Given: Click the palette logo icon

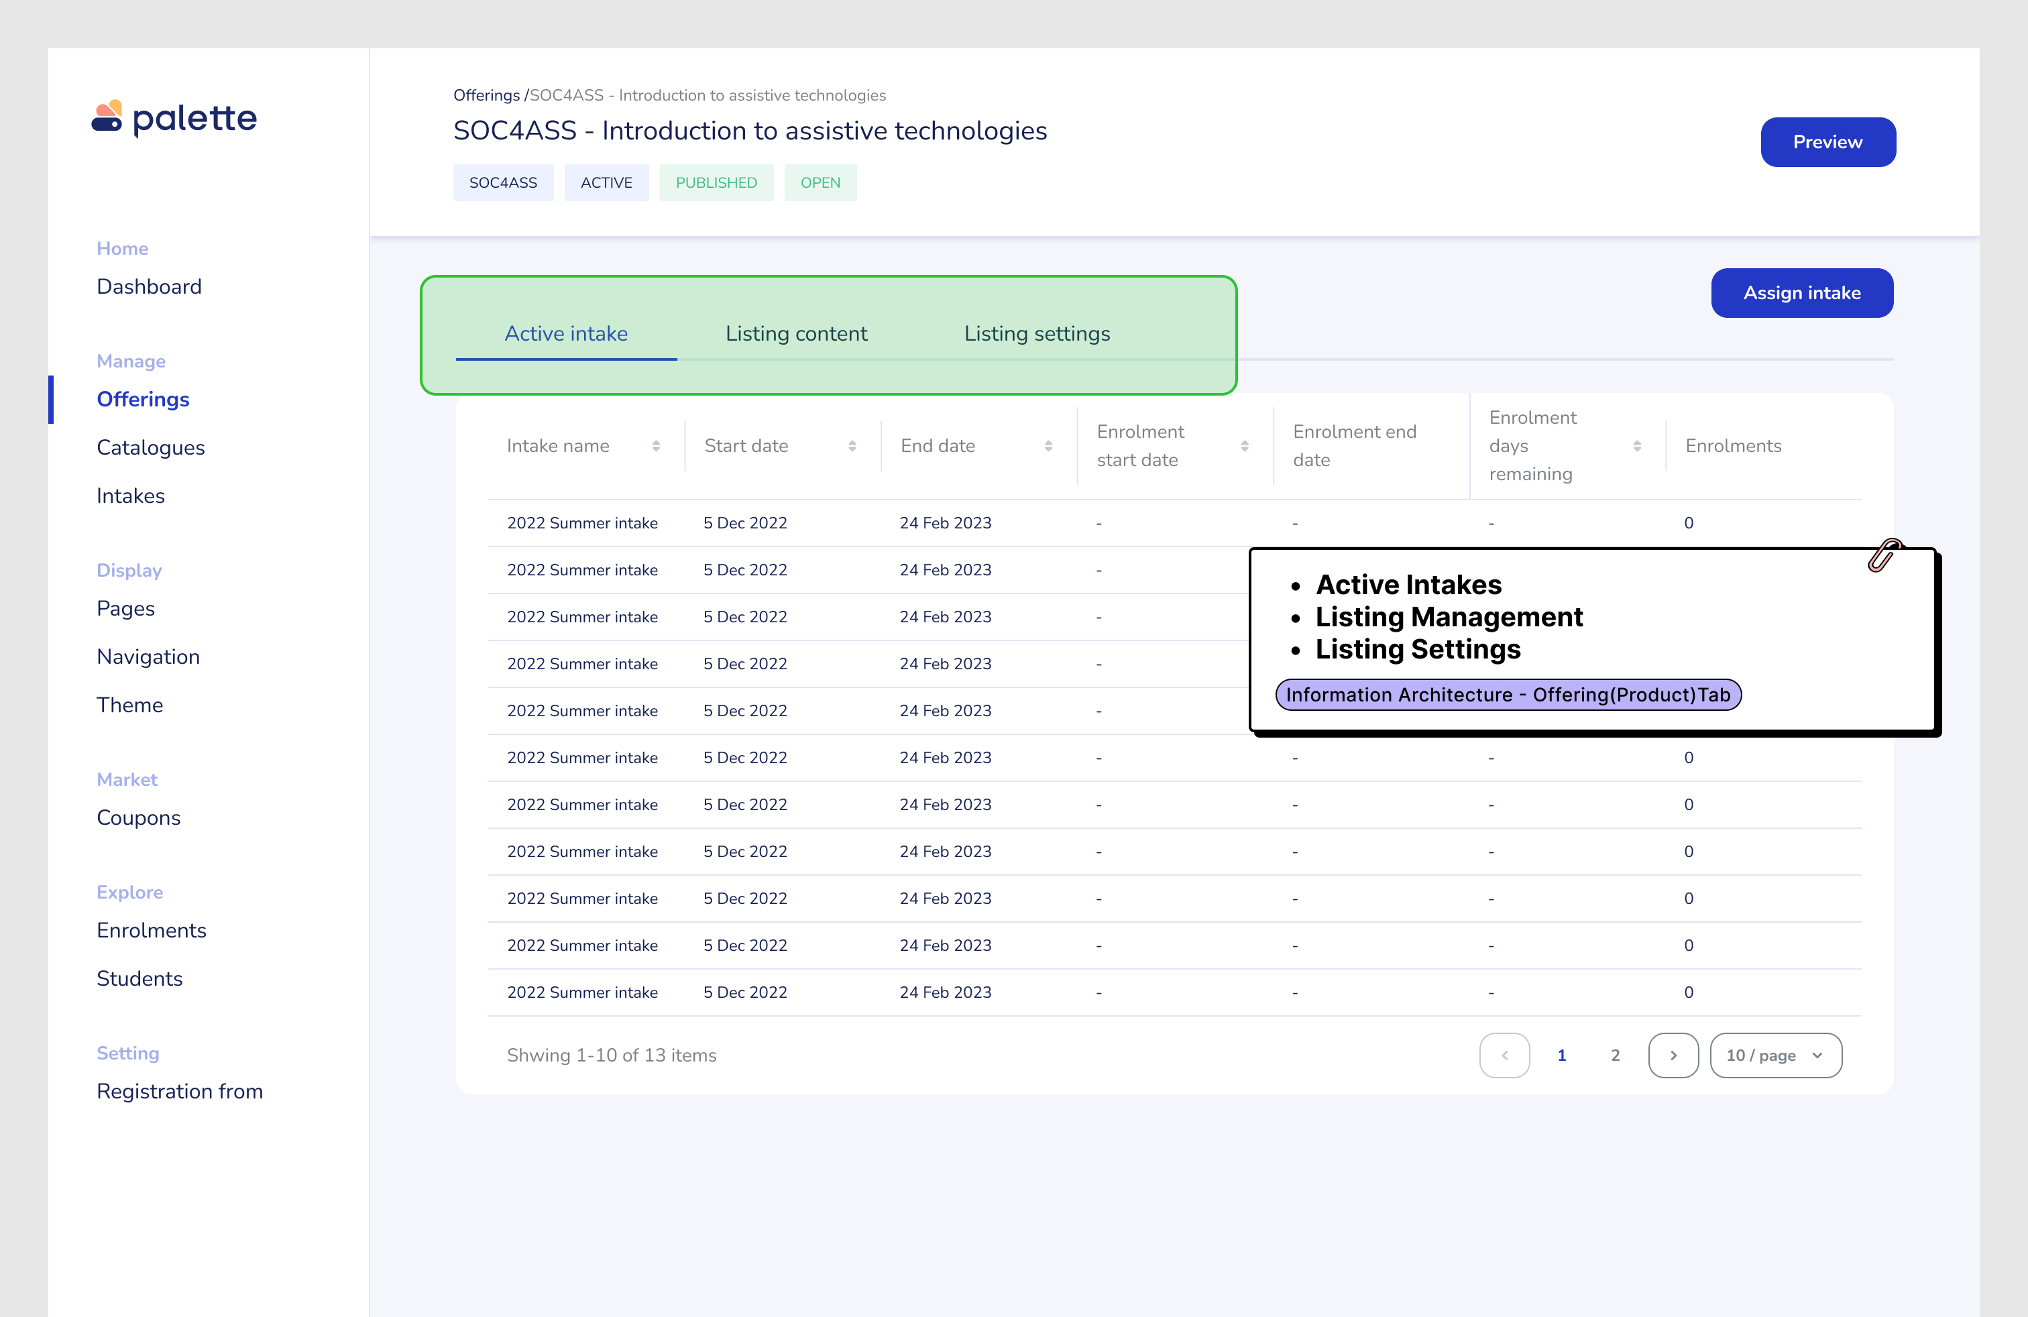Looking at the screenshot, I should 107,117.
